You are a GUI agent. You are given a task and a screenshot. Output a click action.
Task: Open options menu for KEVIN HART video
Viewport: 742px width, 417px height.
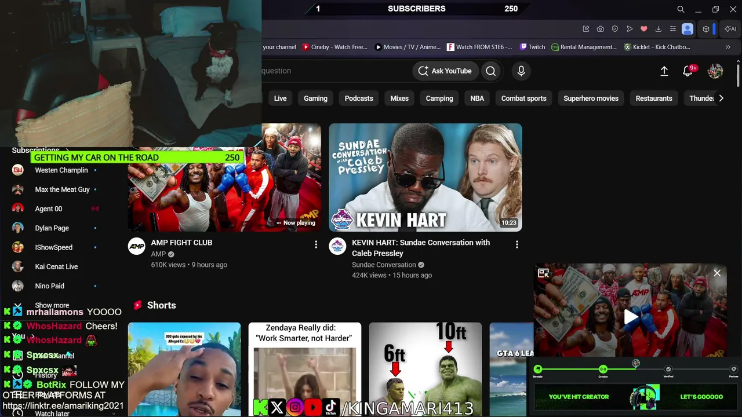(x=517, y=244)
